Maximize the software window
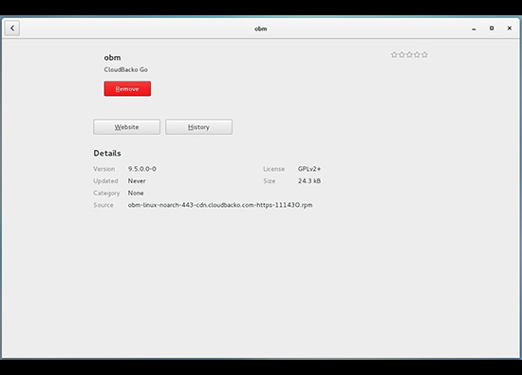 tap(492, 28)
